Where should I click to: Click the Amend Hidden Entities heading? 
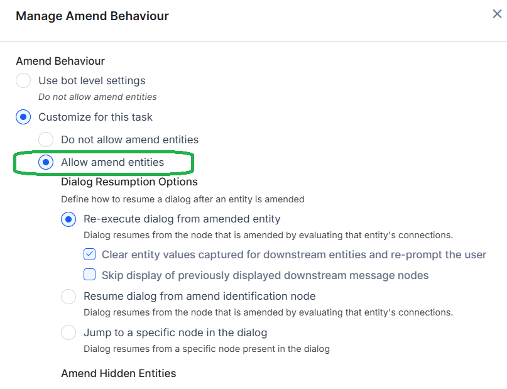[x=118, y=373]
